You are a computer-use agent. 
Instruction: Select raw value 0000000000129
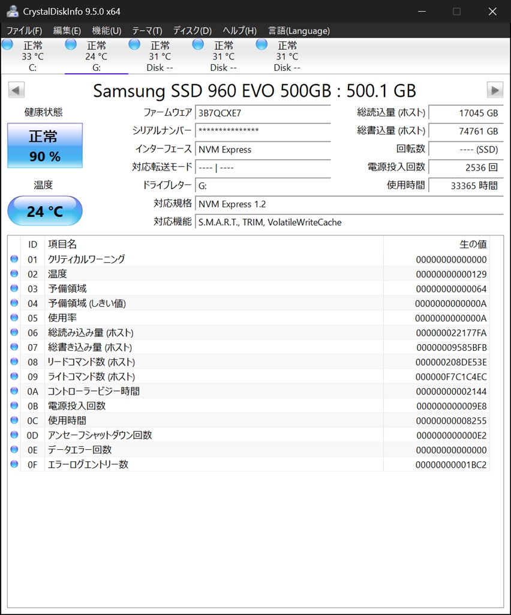pyautogui.click(x=451, y=274)
